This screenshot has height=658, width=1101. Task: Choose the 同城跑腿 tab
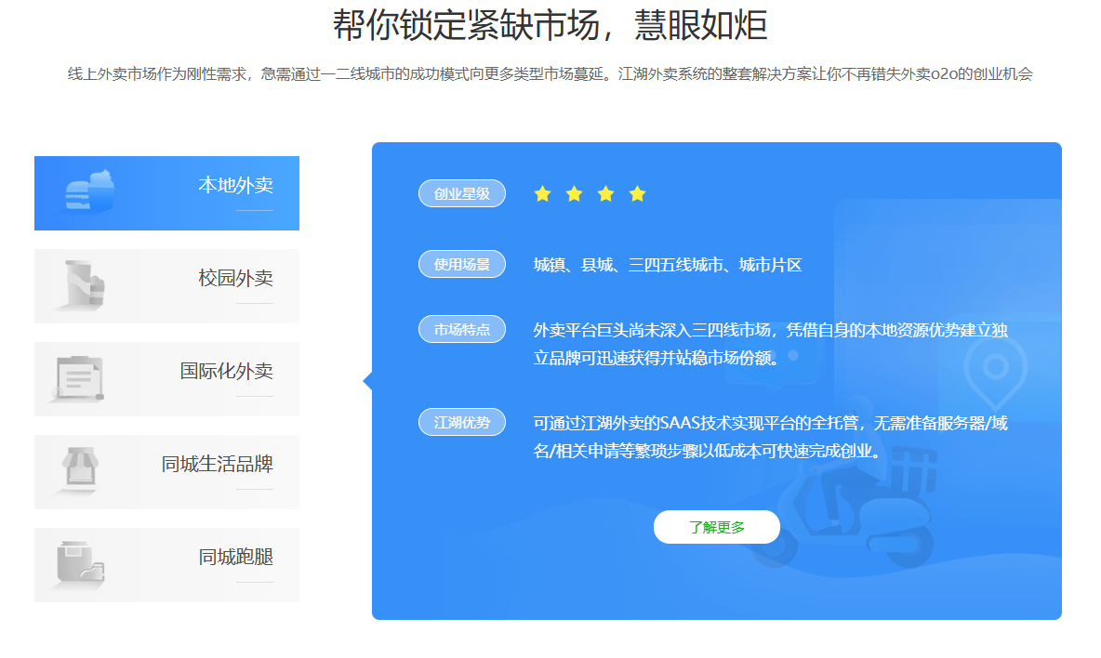(x=235, y=557)
